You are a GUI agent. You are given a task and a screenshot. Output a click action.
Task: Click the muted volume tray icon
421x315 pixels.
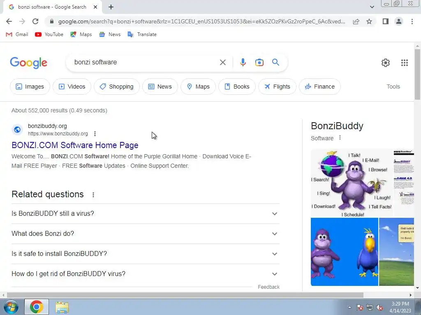click(x=379, y=308)
